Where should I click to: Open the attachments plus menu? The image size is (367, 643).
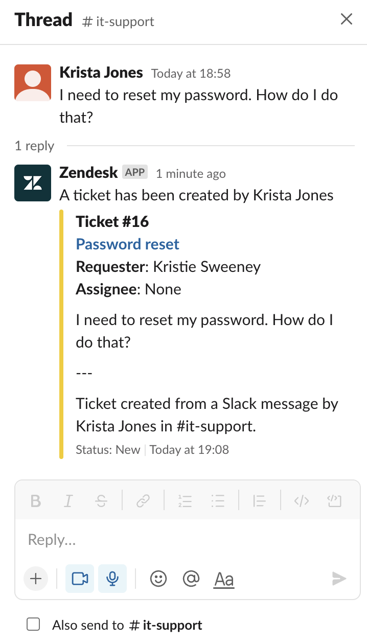coord(36,579)
